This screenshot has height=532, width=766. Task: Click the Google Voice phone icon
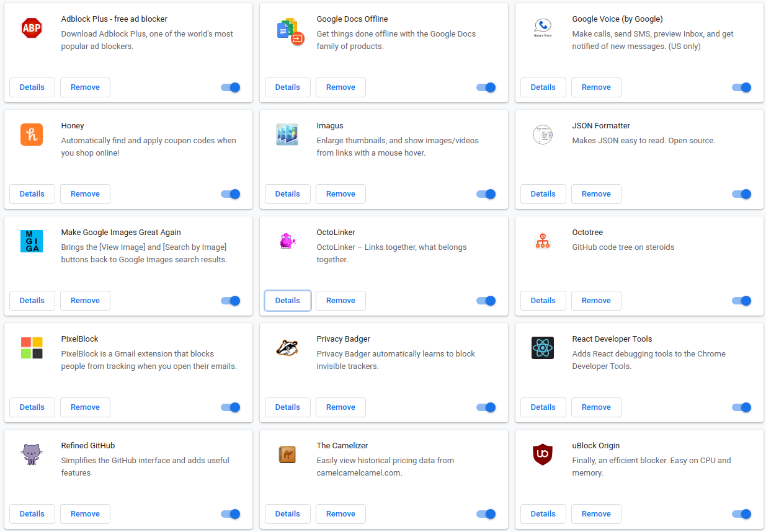coord(543,28)
